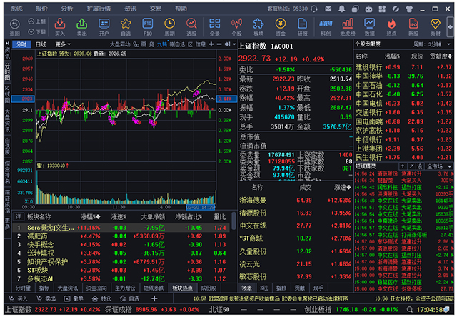This screenshot has height=317, width=457.
Task: Open the F10 company info icon
Action: coord(148,27)
